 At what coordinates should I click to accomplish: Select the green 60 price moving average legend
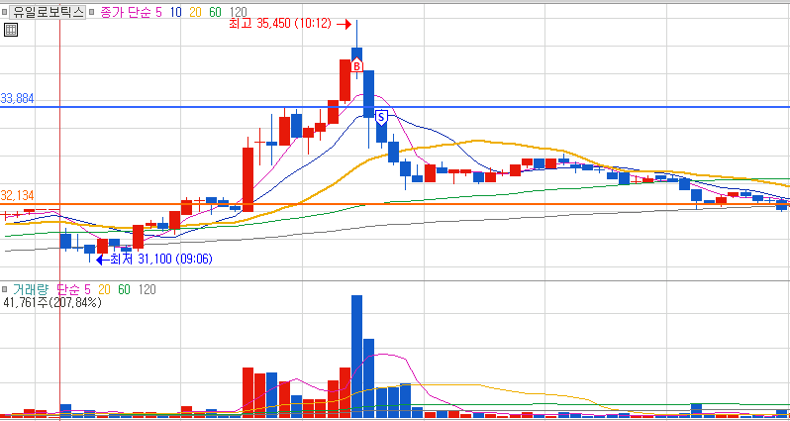(x=216, y=12)
